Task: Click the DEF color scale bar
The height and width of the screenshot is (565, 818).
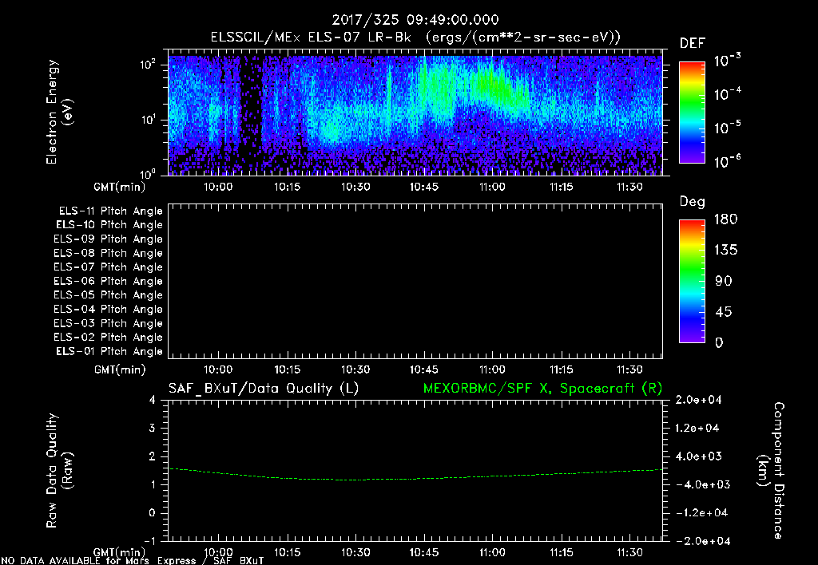Action: 692,113
